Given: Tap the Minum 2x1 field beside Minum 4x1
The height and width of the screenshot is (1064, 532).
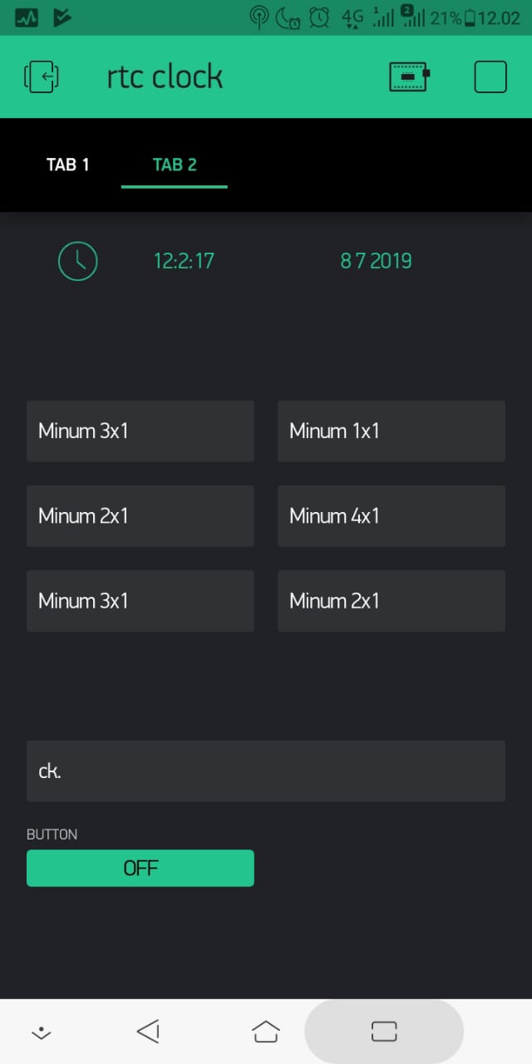Looking at the screenshot, I should point(140,515).
